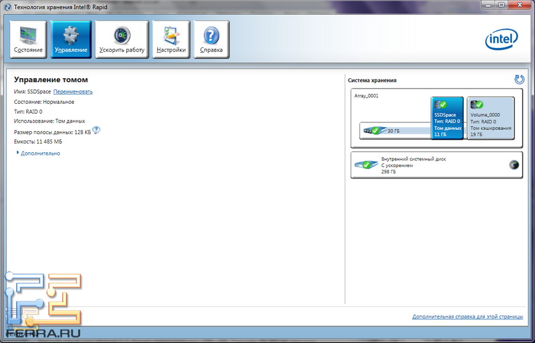Click the Использование: Том данных text
This screenshot has height=343, width=535.
pos(50,121)
